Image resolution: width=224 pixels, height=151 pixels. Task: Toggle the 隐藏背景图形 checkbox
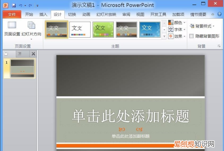[x=192, y=36]
